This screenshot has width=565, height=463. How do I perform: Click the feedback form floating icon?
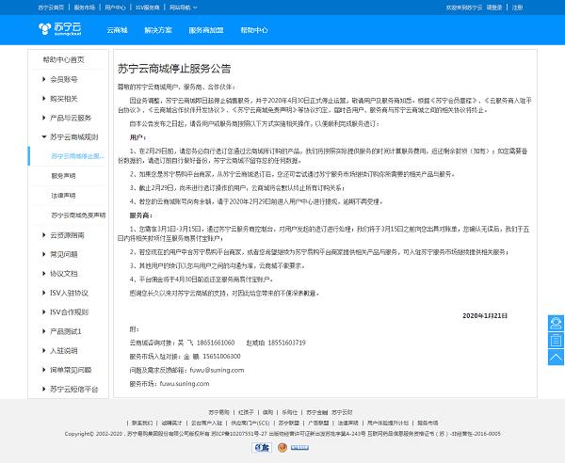(556, 341)
